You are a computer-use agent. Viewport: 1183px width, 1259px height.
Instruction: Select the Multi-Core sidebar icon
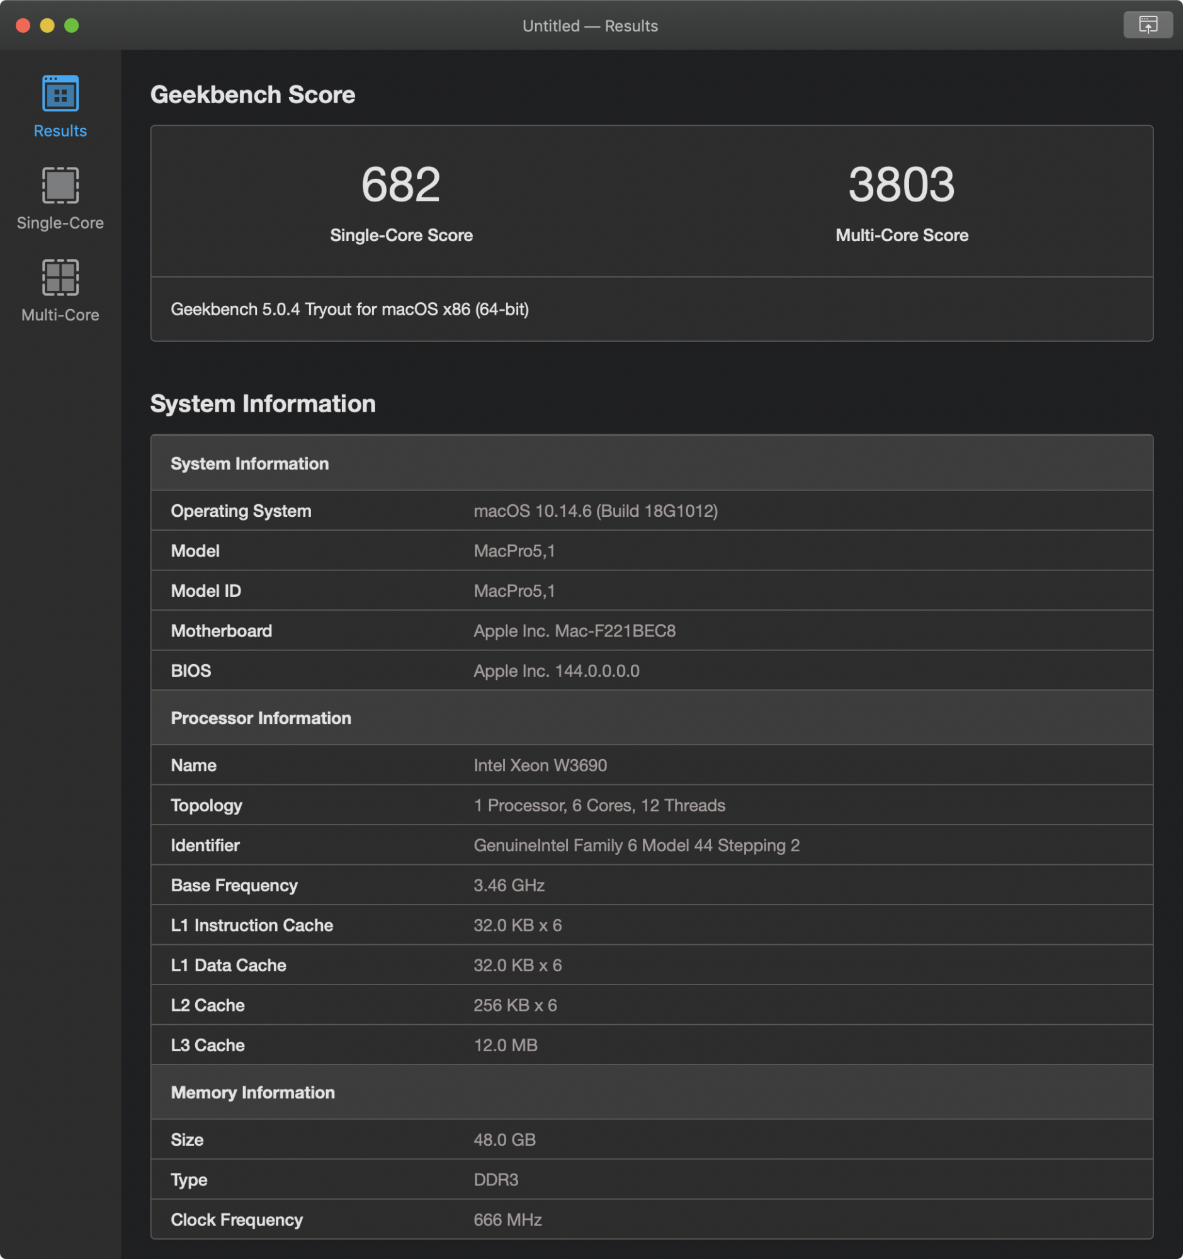[x=60, y=277]
